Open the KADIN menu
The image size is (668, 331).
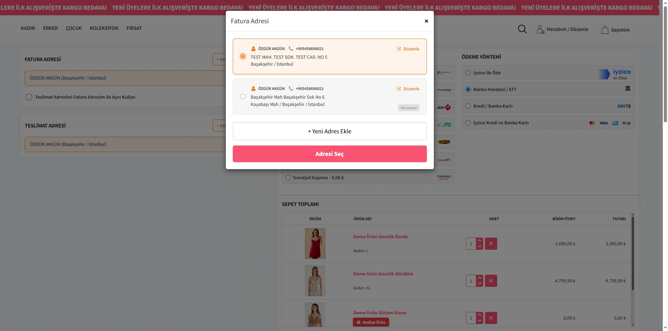28,28
